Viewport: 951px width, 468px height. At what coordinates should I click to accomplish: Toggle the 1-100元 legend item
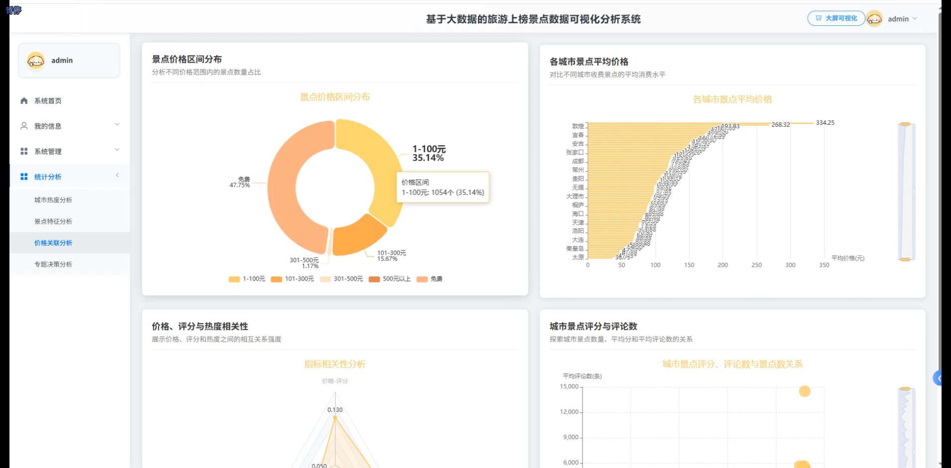tap(247, 279)
